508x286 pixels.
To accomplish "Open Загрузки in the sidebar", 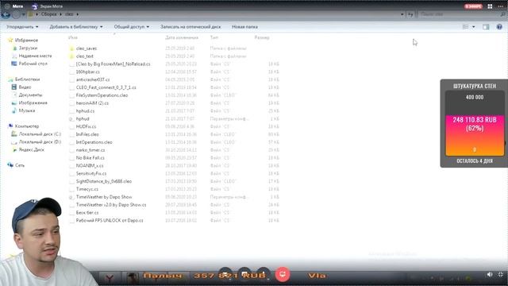I will pos(28,48).
